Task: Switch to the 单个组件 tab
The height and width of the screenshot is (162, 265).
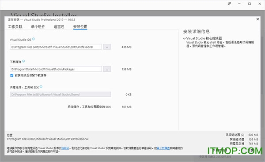Action: pos(38,26)
